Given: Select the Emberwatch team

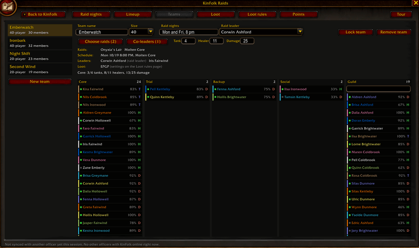Looking at the screenshot, I should coord(40,30).
